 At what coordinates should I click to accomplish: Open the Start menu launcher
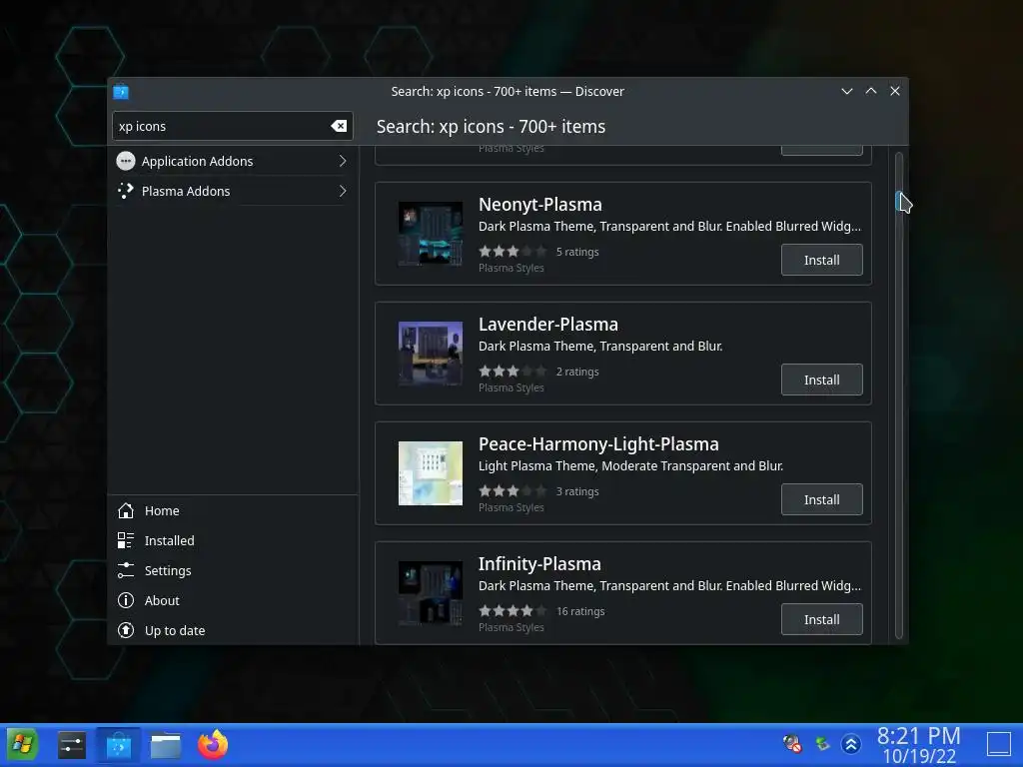[22, 745]
